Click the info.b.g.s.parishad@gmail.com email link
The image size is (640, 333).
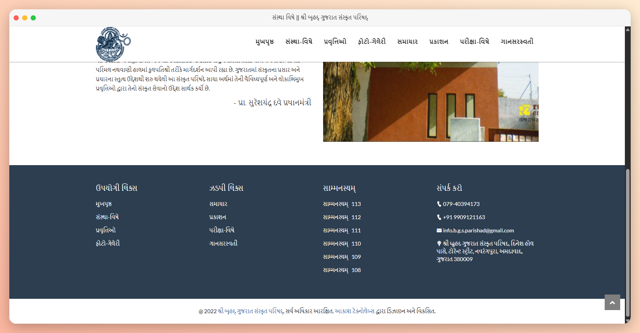tap(478, 230)
